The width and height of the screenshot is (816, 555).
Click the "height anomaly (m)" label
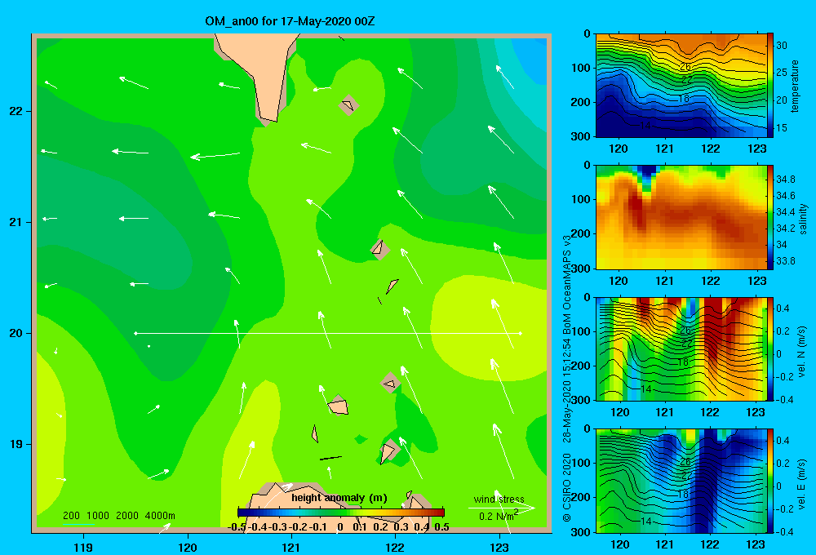(339, 498)
